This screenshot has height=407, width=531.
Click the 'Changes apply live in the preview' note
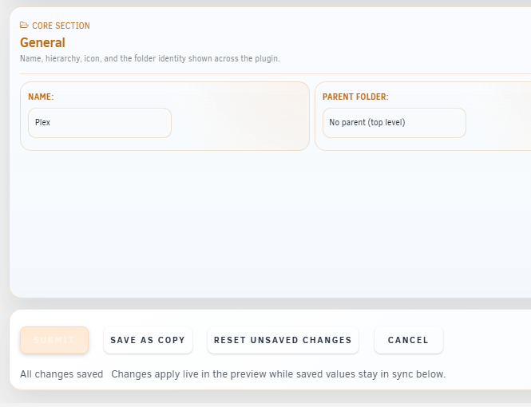pos(279,374)
